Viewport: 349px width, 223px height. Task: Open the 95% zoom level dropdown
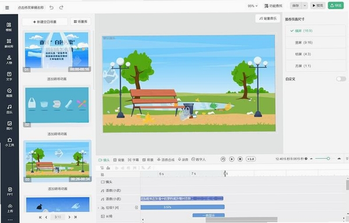pos(252,6)
